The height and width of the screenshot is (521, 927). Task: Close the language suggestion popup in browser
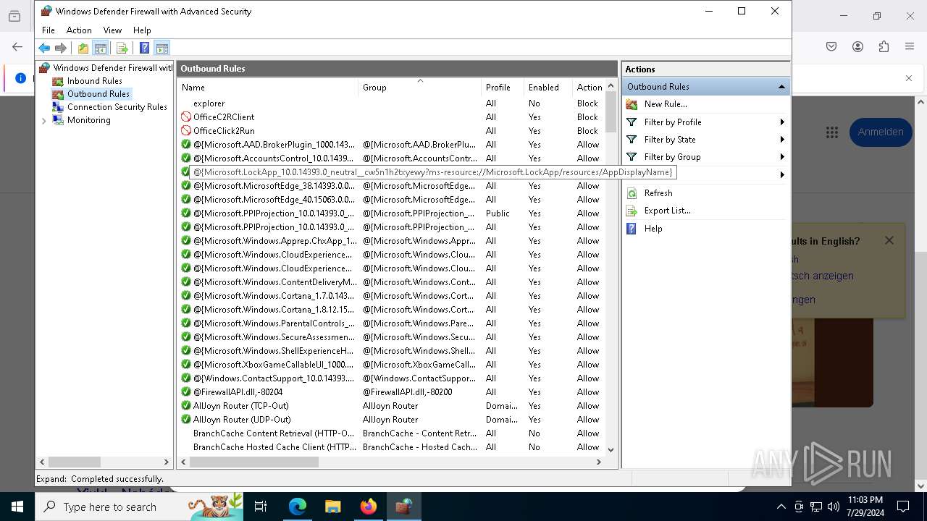(889, 240)
